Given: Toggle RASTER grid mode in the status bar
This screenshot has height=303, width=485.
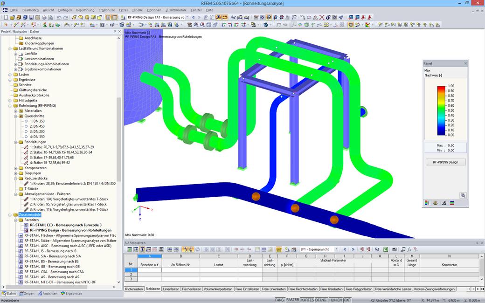Looking at the screenshot, I should point(292,300).
